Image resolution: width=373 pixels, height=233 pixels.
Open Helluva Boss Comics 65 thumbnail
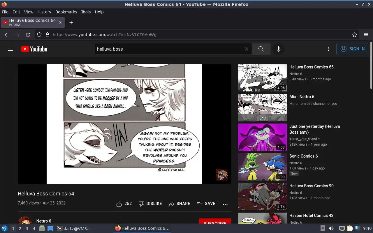263,78
